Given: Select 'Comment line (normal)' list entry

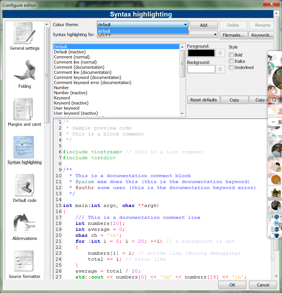Looking at the screenshot, I should 116,62.
